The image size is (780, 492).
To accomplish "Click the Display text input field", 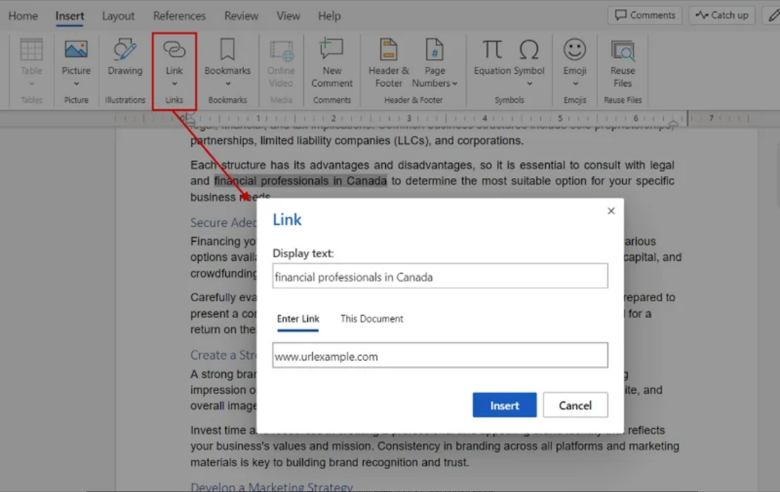I will (441, 276).
